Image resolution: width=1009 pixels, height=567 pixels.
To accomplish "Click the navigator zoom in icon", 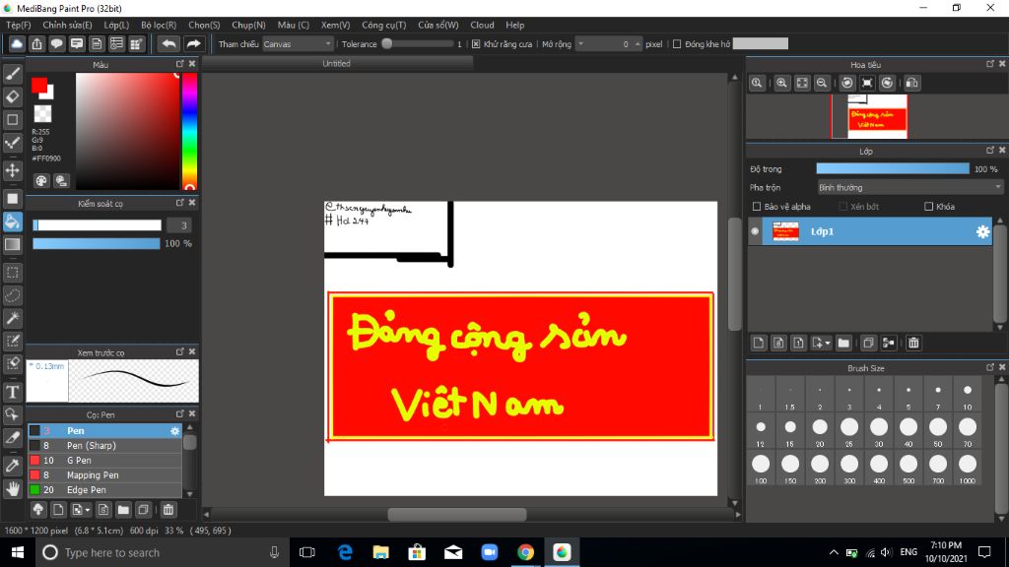I will [x=781, y=83].
